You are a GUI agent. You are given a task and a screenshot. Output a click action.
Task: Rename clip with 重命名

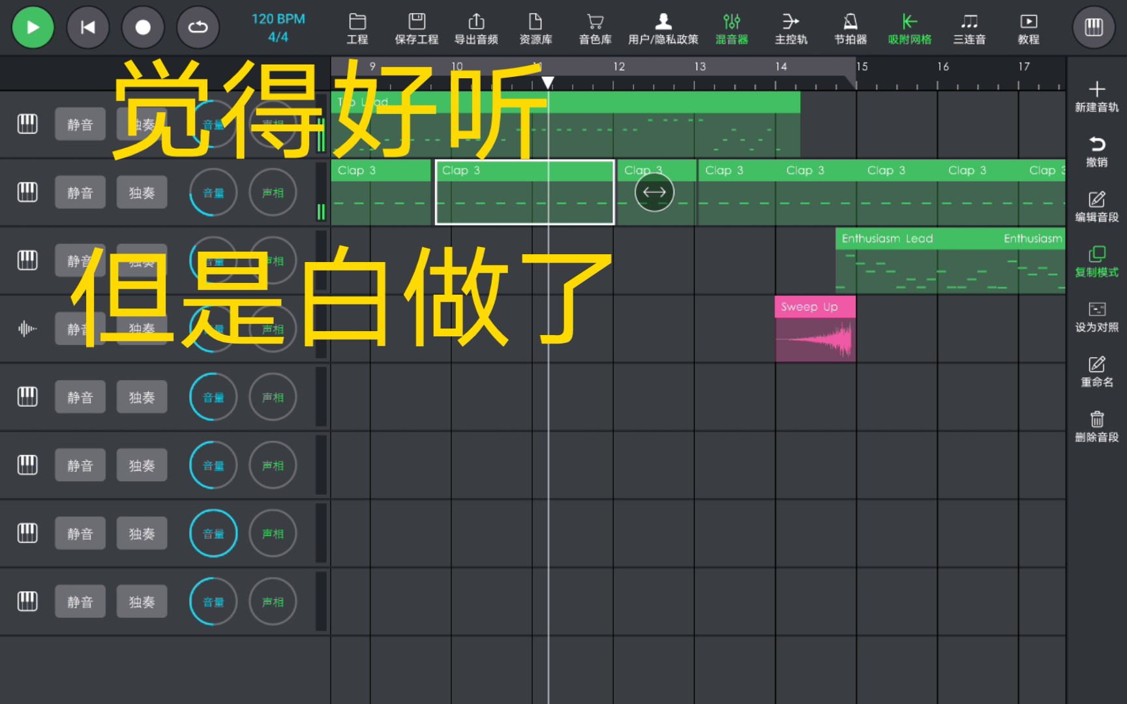[x=1097, y=372]
